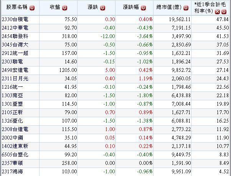Select market value 6,438.88

pyautogui.click(x=181, y=95)
